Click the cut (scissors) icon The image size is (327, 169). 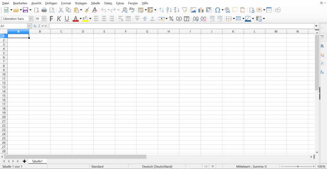click(60, 10)
